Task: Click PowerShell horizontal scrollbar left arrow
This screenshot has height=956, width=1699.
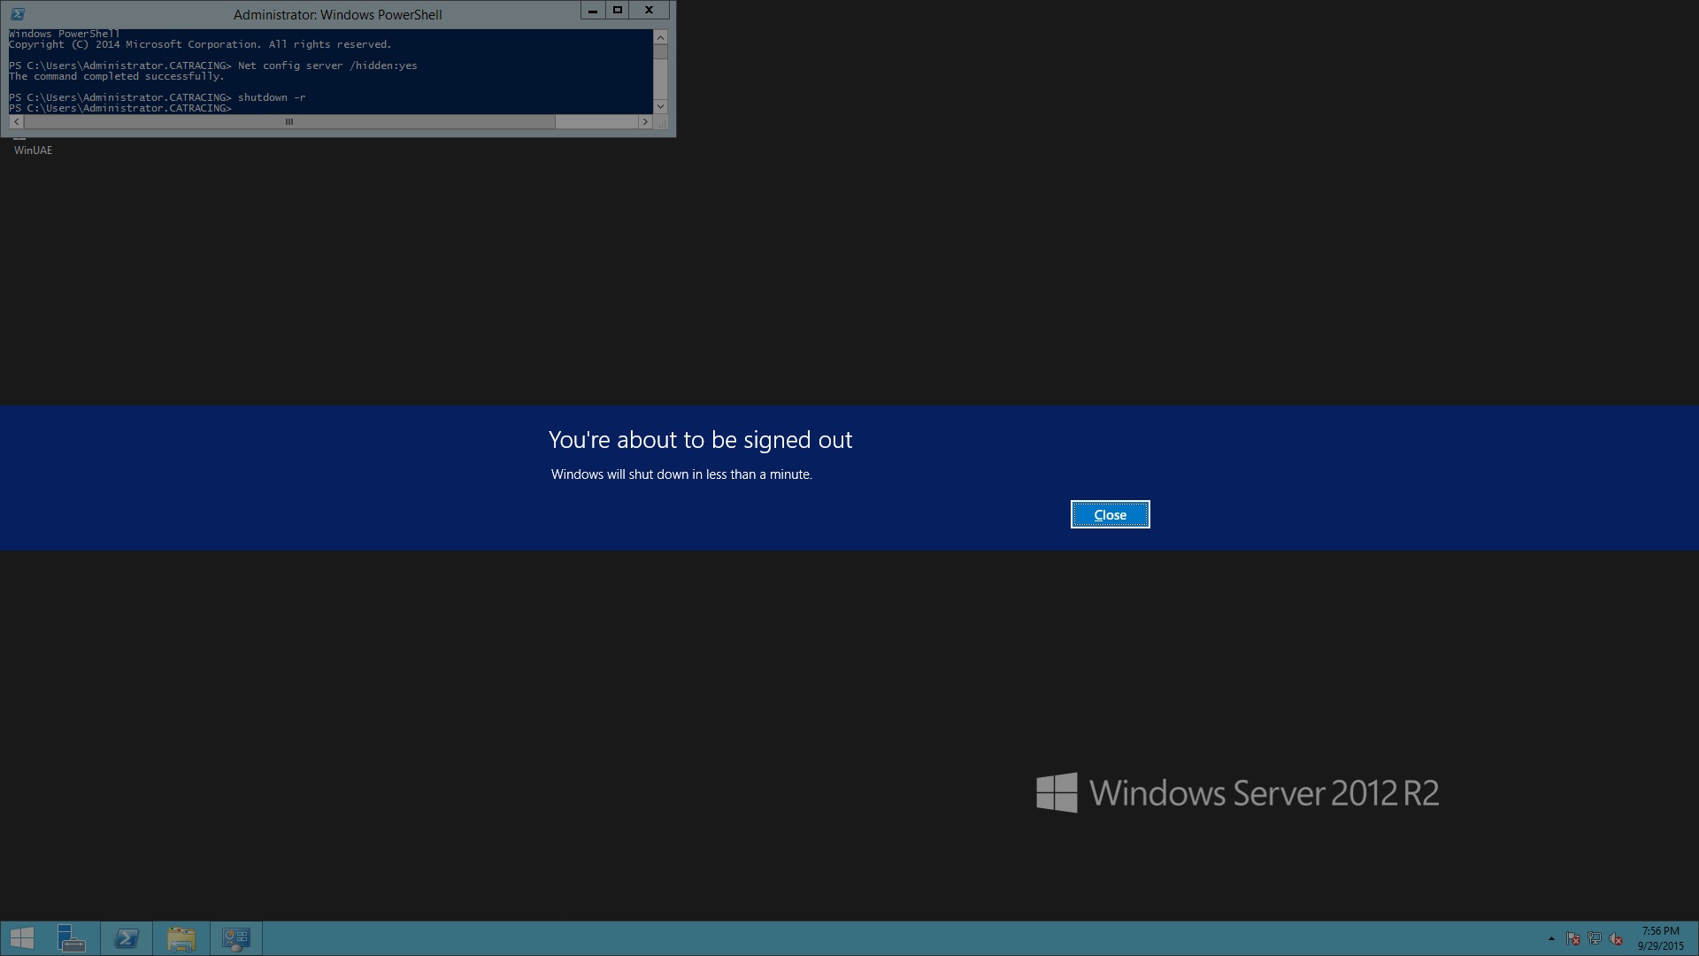Action: (x=17, y=122)
